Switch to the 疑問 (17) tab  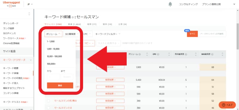tap(92, 24)
